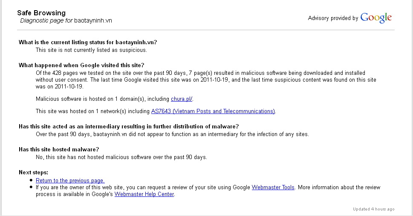Click Return to the previous page link
The width and height of the screenshot is (413, 216).
pyautogui.click(x=70, y=181)
